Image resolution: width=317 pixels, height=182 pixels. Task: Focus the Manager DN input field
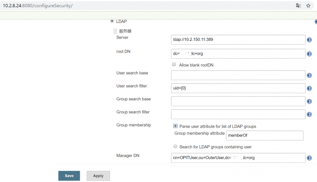(x=238, y=158)
